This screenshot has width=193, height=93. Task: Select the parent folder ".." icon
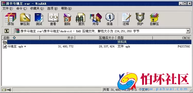5,42
